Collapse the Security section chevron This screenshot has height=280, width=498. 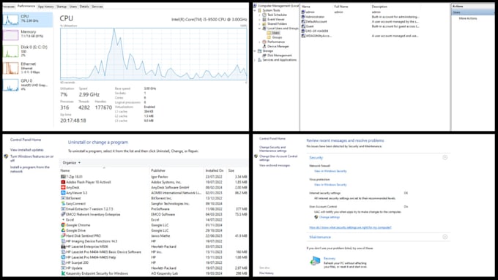point(445,158)
